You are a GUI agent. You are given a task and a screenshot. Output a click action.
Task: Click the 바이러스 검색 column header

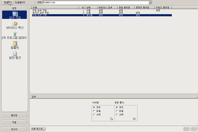[107, 7]
